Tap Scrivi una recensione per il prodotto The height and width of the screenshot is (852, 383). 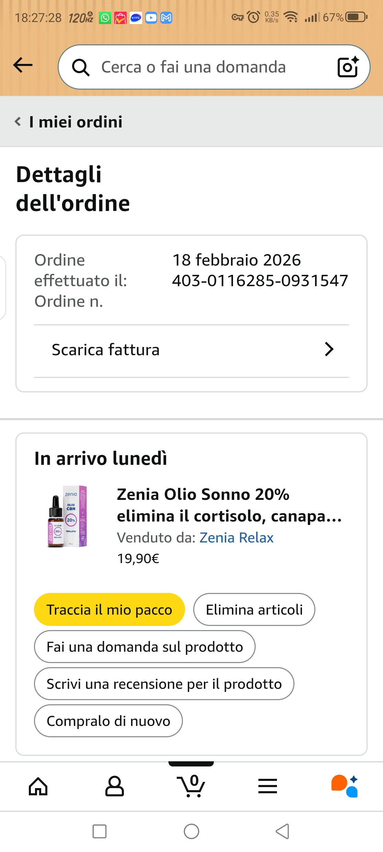pyautogui.click(x=164, y=684)
